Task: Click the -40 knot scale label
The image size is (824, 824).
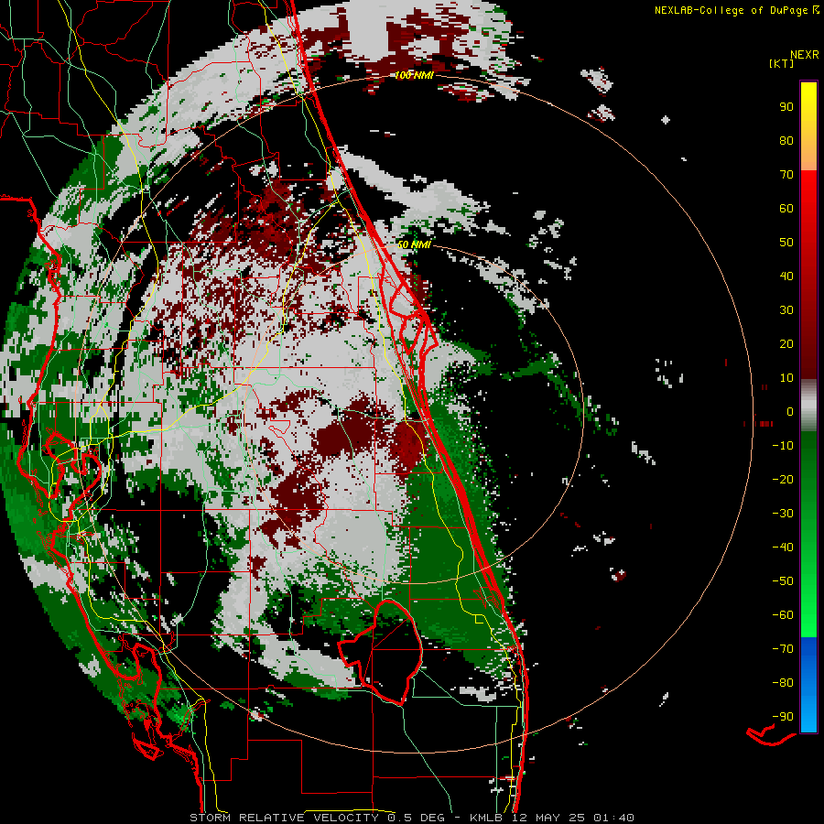Action: [x=783, y=548]
